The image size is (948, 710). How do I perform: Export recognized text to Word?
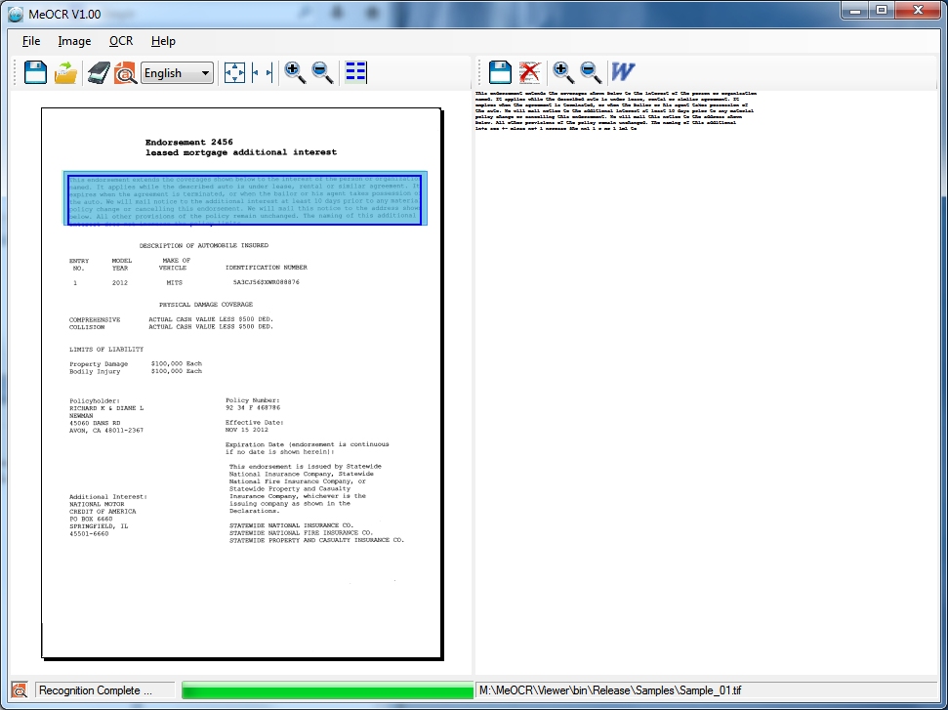coord(623,72)
